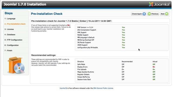Click the MB String Overload Off label
Viewport: 173px width, 97px height.
pyautogui.click(x=86, y=40)
